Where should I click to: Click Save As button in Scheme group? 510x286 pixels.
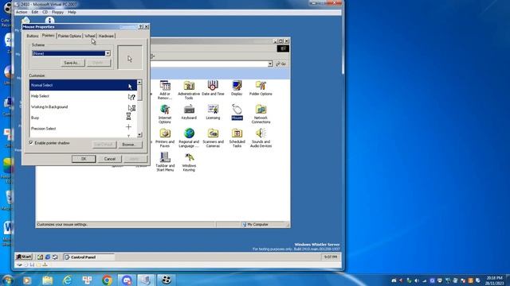coord(73,63)
